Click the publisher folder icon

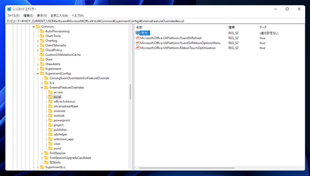click(x=51, y=130)
